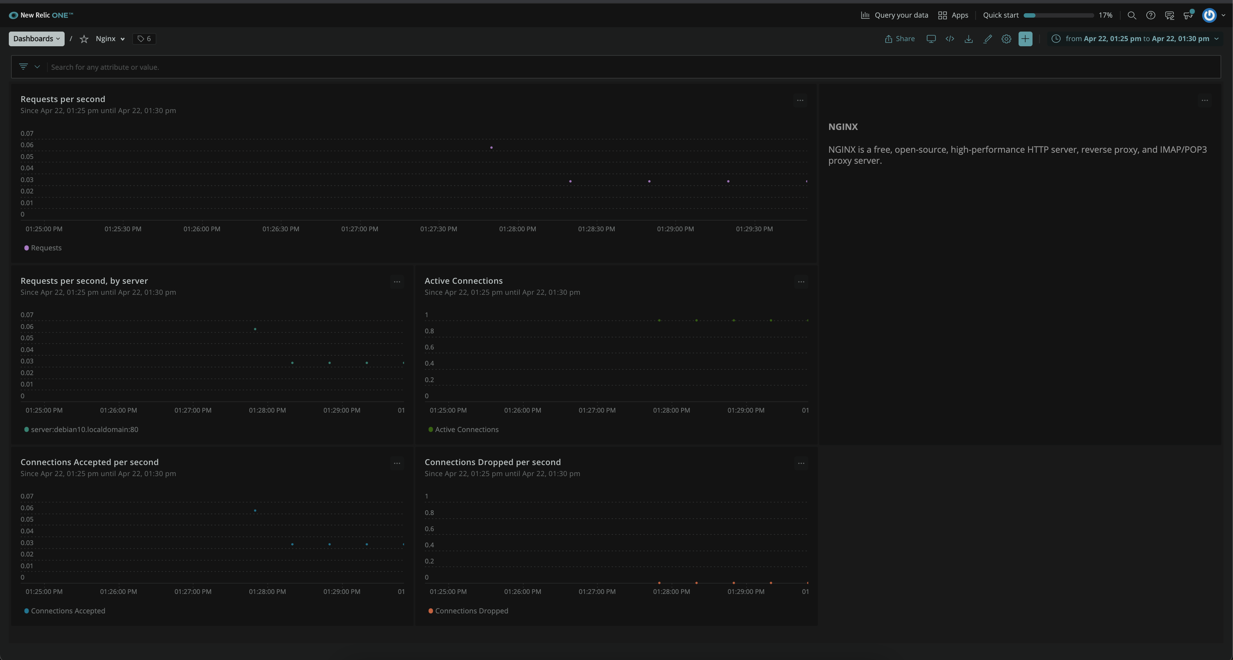Open the help question mark icon
Viewport: 1233px width, 660px height.
[1151, 15]
